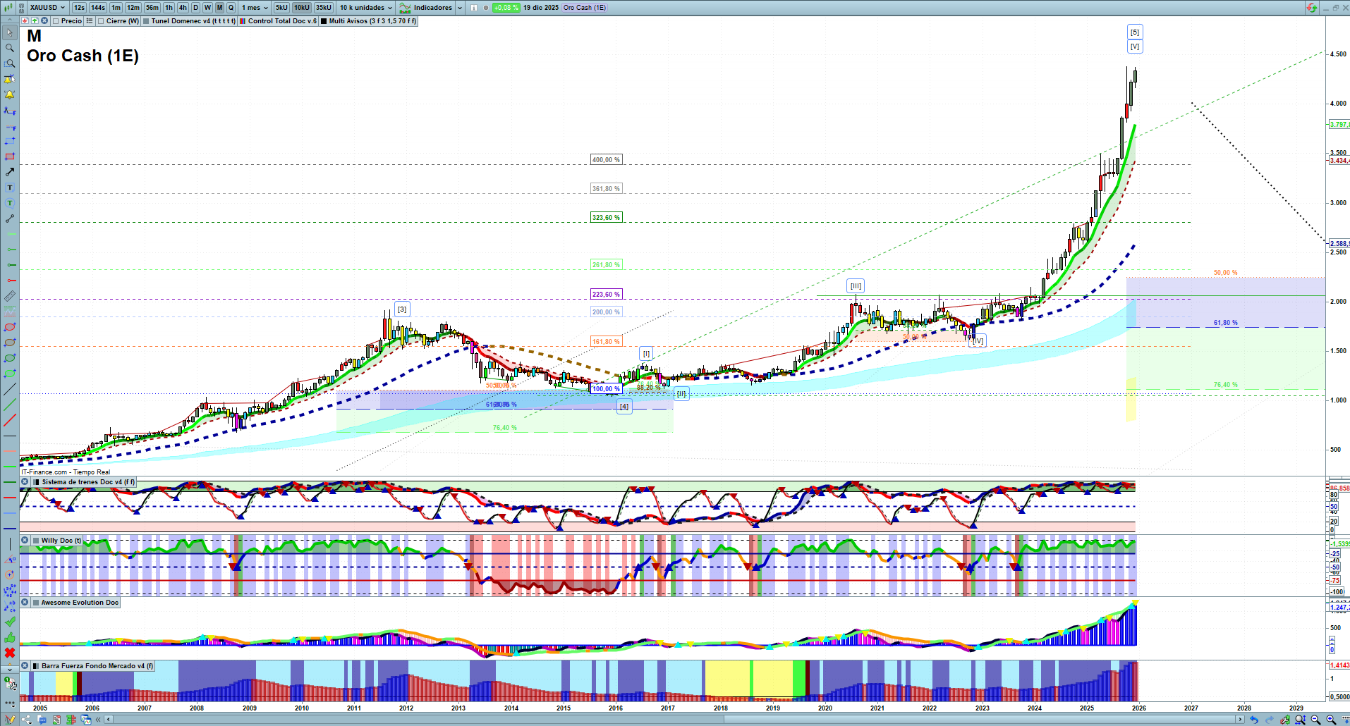Select the arrow drawing tool
1350x726 pixels.
point(9,172)
